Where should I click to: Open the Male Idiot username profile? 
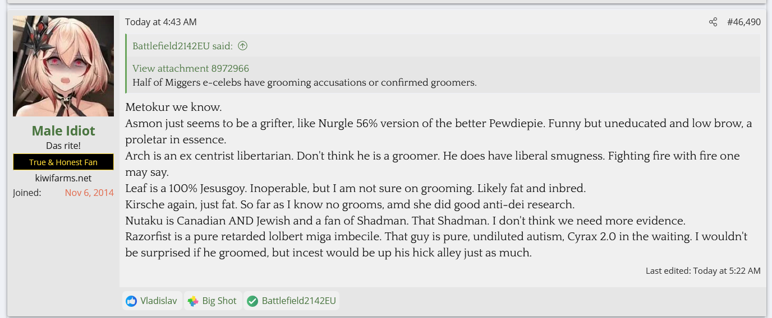[x=63, y=130]
